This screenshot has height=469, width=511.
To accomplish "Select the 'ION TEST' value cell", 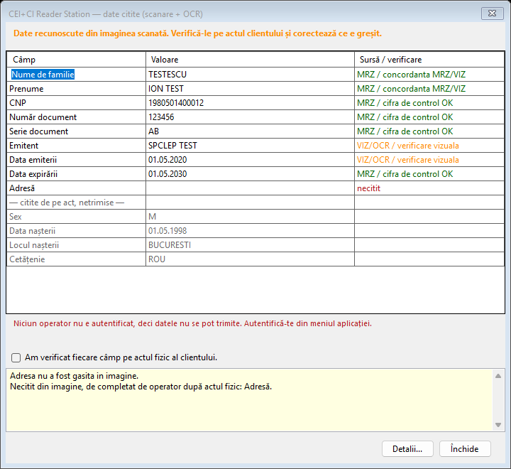I will click(250, 89).
